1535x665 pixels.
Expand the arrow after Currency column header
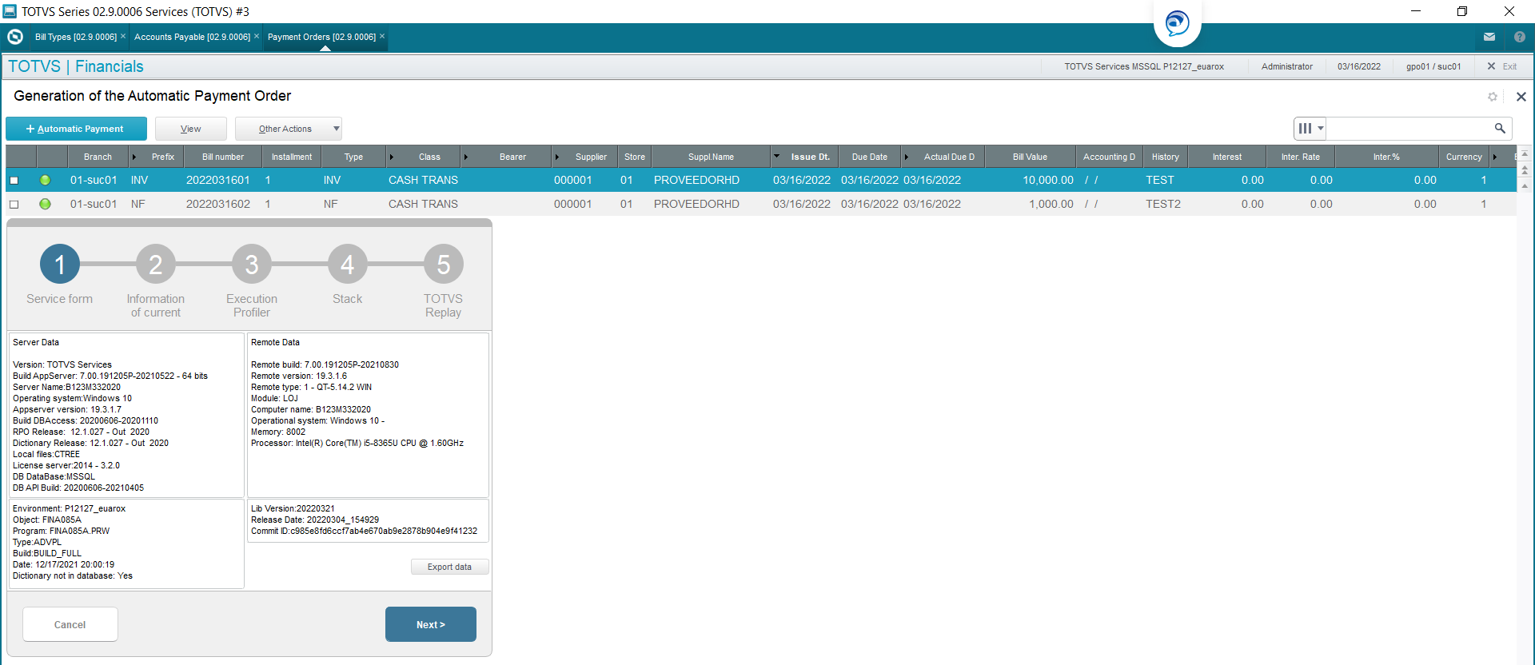click(x=1495, y=157)
